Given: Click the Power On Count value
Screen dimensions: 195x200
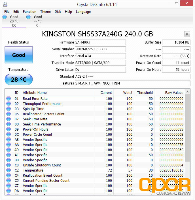Looking at the screenshot, I should (x=176, y=63).
